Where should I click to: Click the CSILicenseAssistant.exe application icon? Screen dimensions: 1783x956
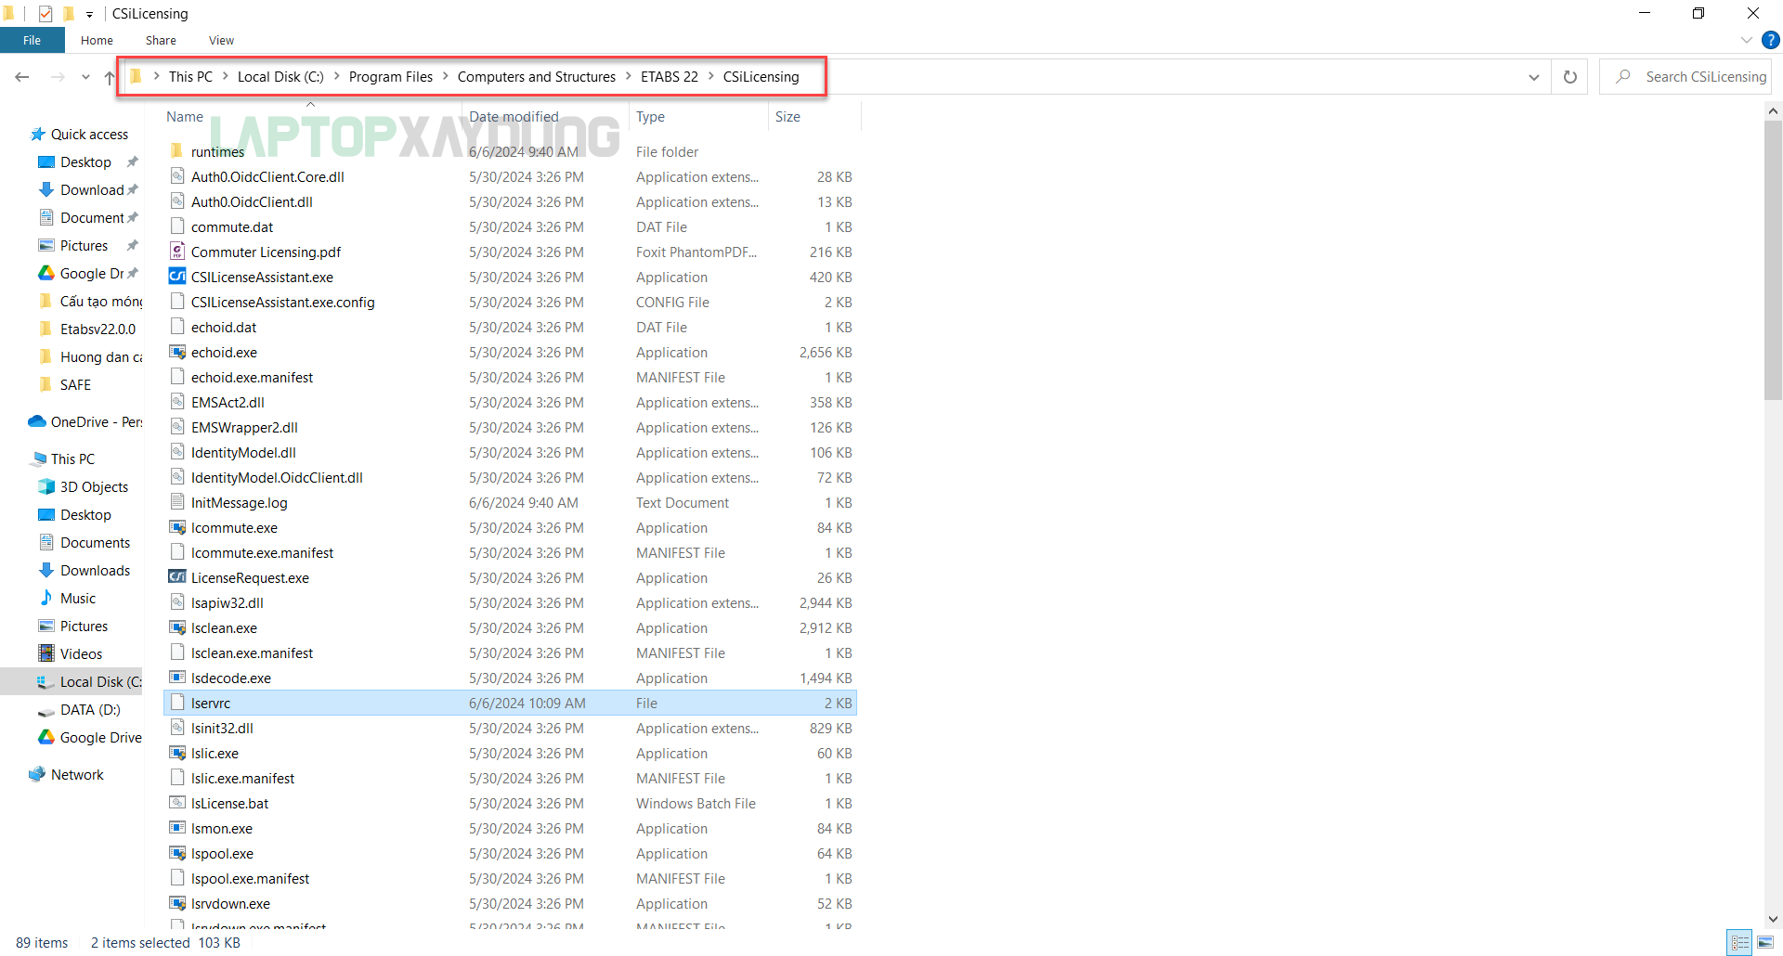click(177, 277)
